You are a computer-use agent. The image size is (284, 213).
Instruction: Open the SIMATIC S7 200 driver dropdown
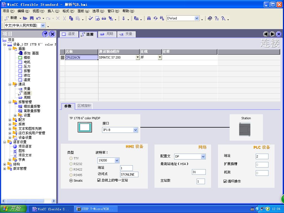coord(138,57)
